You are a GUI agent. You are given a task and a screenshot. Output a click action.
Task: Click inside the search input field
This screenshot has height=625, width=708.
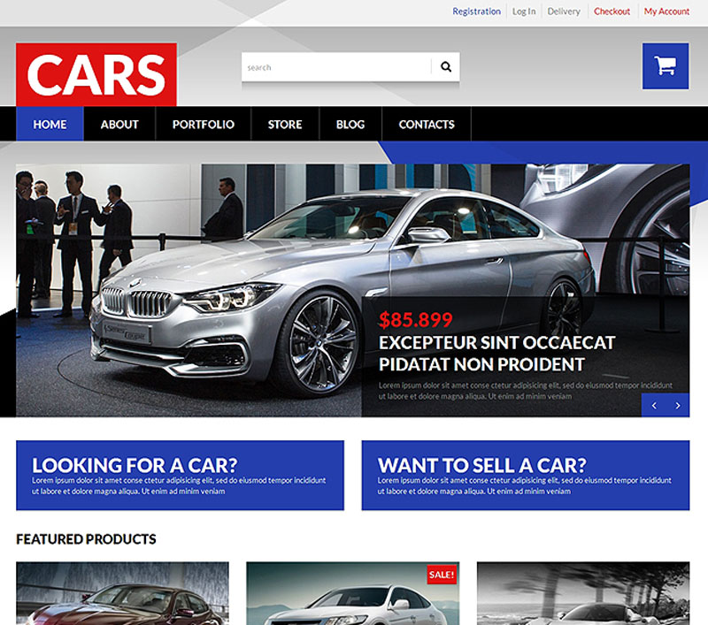coord(336,66)
